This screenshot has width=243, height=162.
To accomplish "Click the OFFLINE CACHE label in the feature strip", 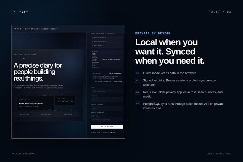I will click(x=46, y=115).
